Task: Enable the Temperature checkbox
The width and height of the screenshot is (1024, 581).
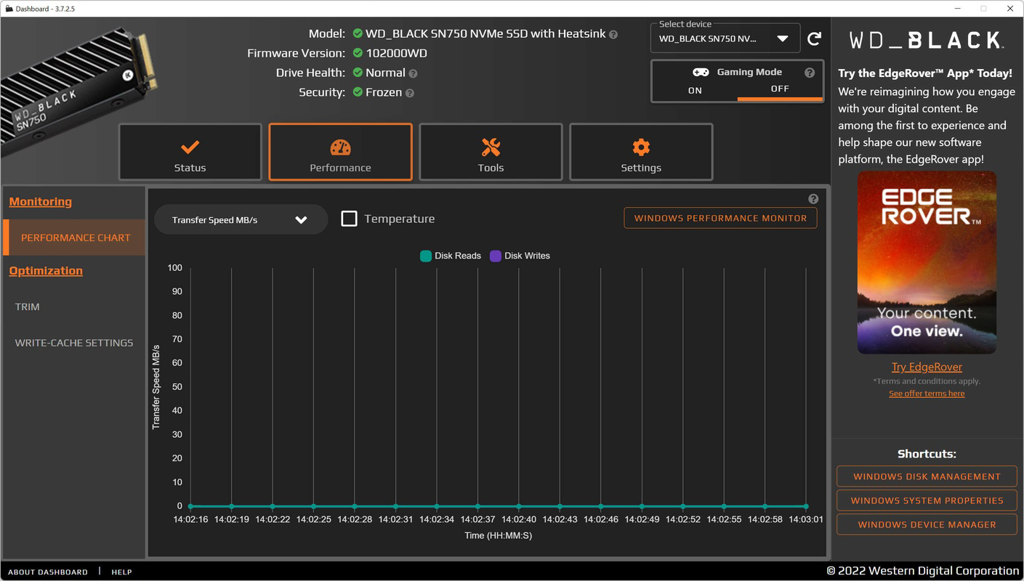Action: point(349,219)
